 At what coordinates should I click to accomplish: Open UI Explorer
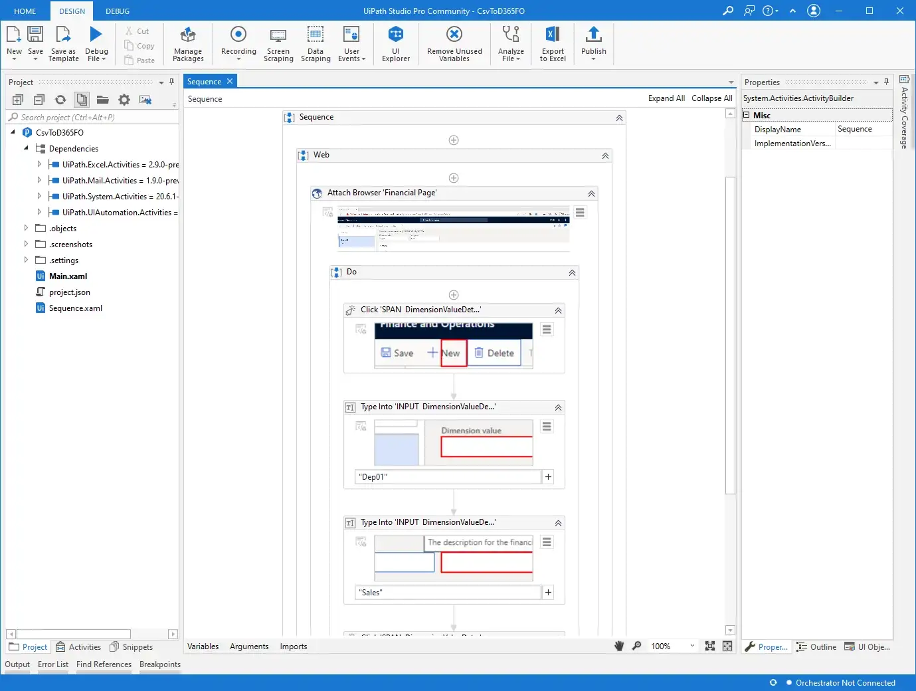click(396, 44)
